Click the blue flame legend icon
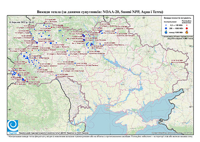 (x=166, y=32)
